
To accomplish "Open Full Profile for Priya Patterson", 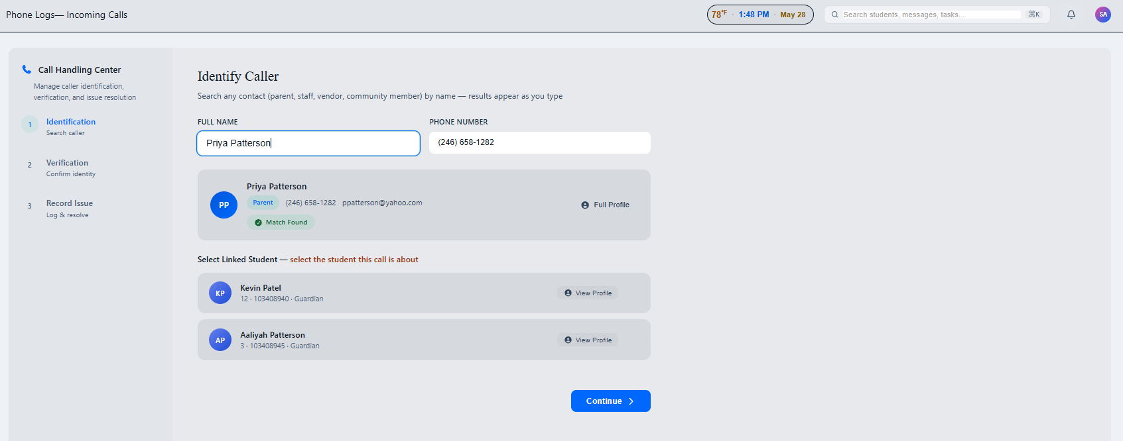I will click(605, 205).
